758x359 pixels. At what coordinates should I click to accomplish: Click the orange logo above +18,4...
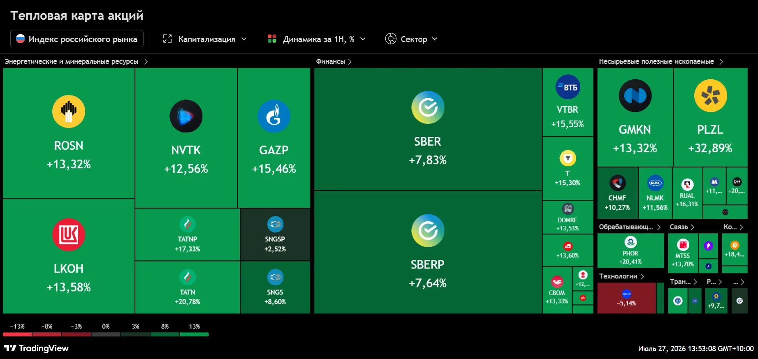[735, 246]
